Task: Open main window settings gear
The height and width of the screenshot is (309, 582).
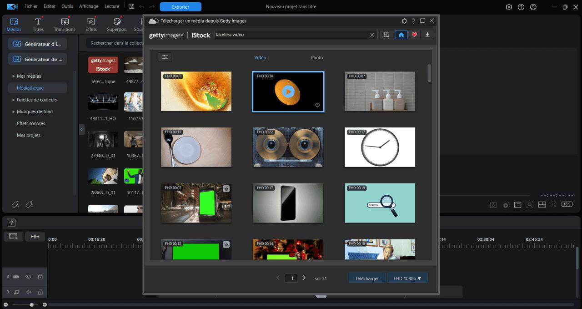Action: [509, 7]
